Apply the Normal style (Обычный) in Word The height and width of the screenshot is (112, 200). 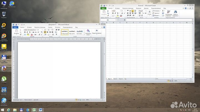pyautogui.click(x=64, y=32)
